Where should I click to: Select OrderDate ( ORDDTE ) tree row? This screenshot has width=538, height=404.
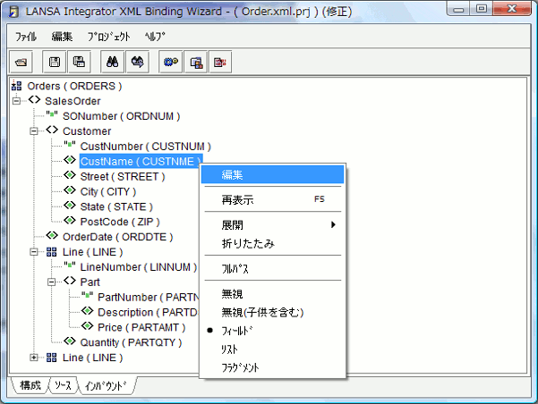[x=117, y=237]
